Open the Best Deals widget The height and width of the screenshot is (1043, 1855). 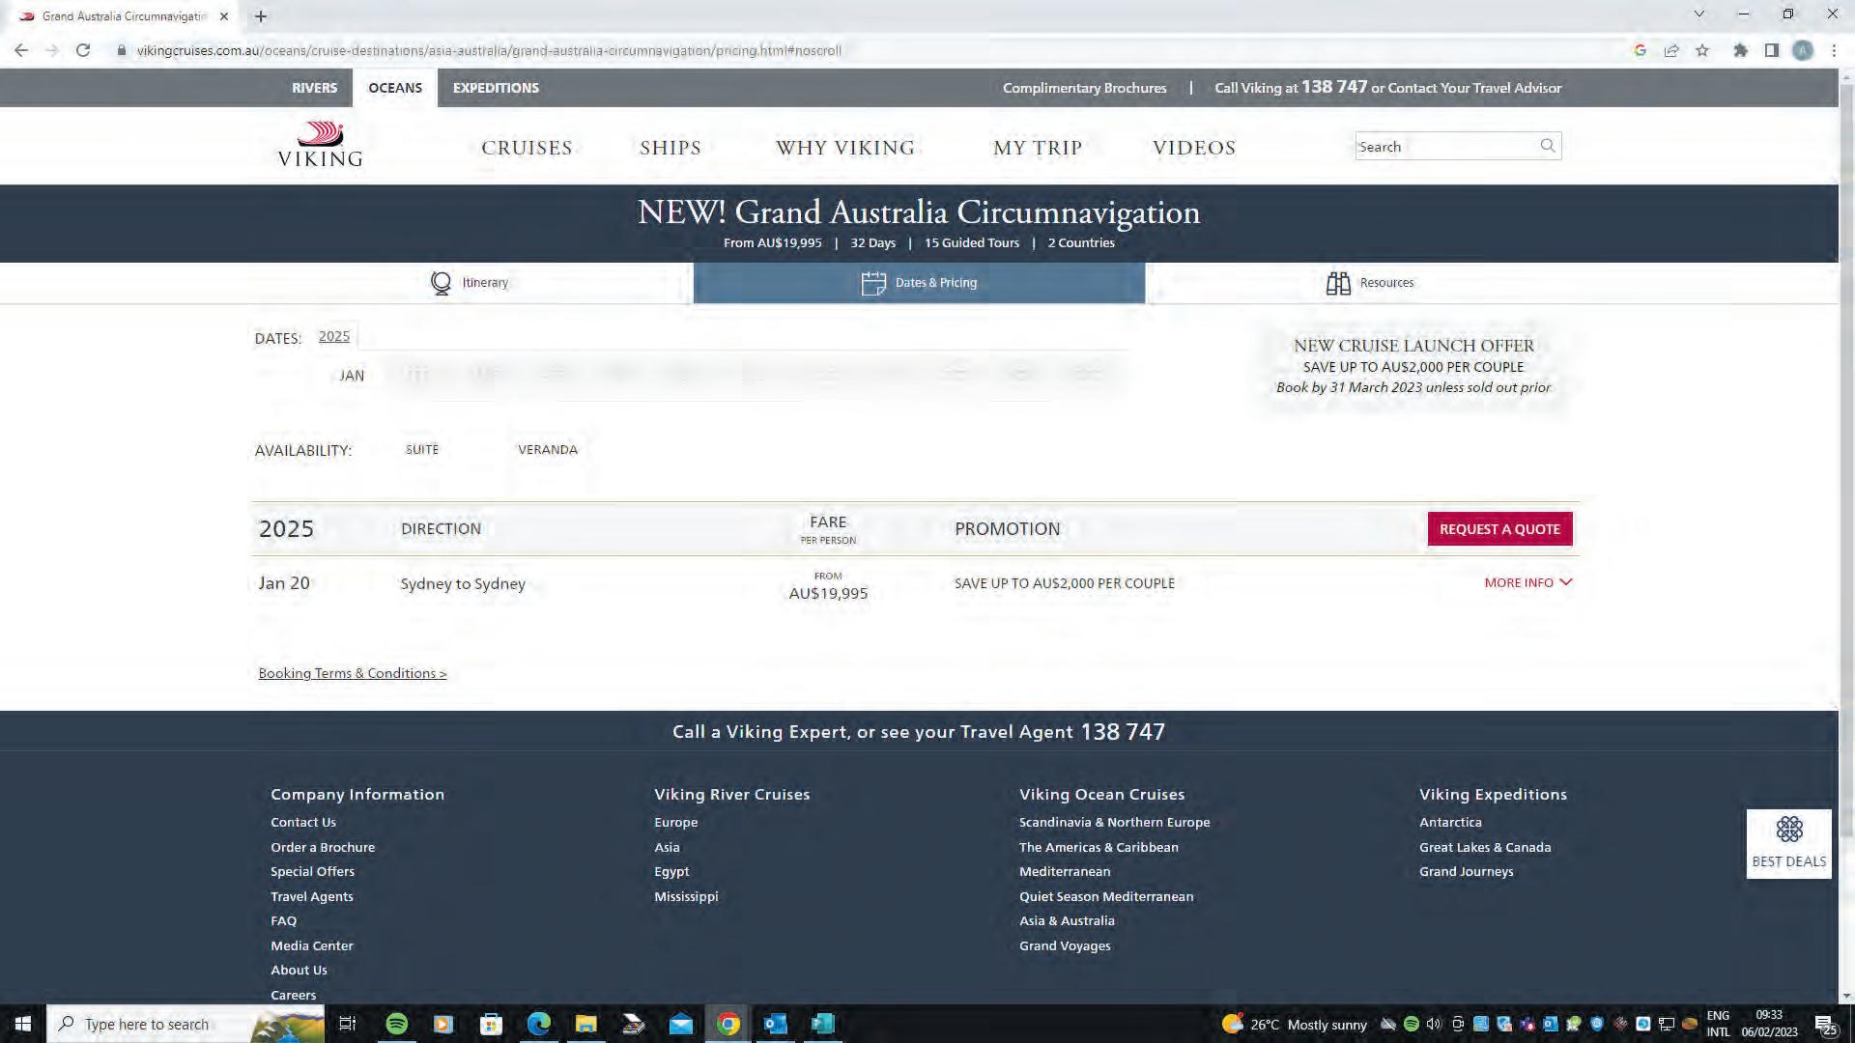click(x=1788, y=843)
